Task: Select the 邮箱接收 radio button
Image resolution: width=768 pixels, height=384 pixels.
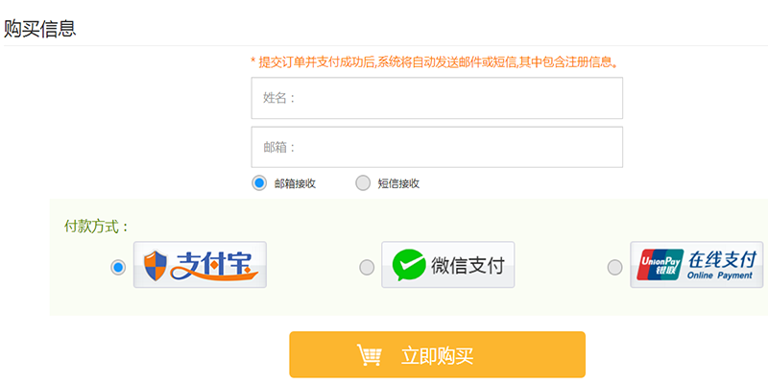Action: [259, 183]
